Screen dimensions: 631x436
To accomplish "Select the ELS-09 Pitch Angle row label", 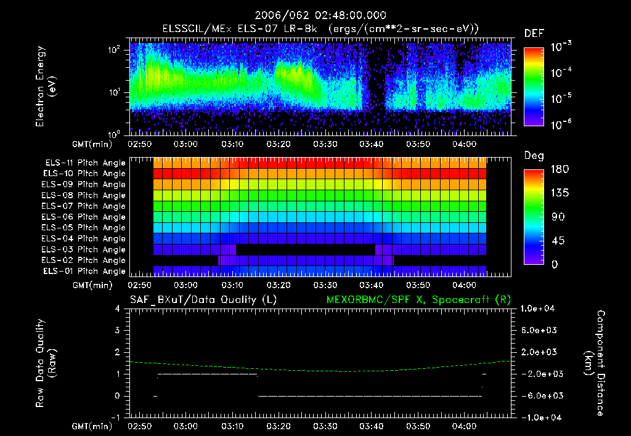I will point(84,185).
